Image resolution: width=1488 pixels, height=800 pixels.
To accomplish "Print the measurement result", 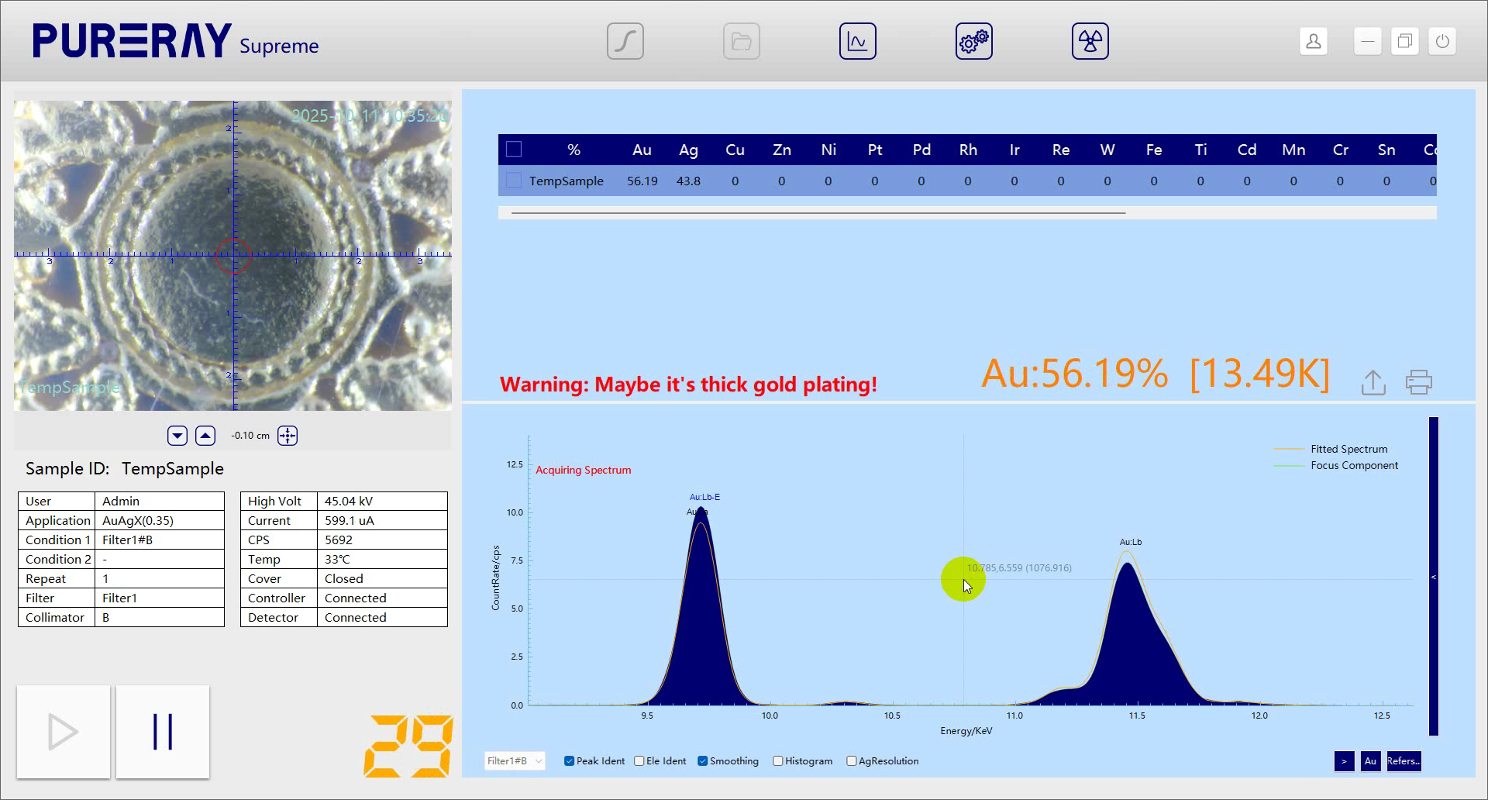I will coord(1418,382).
